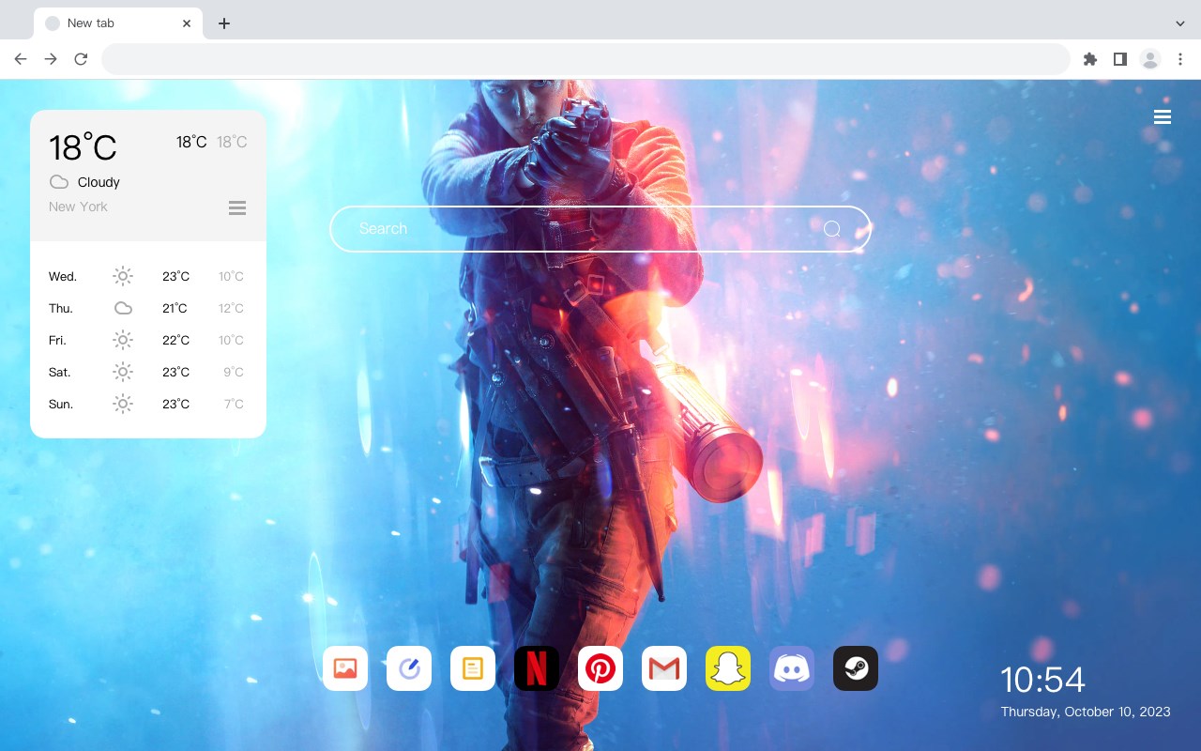Open Discord shortcut icon

click(x=792, y=668)
